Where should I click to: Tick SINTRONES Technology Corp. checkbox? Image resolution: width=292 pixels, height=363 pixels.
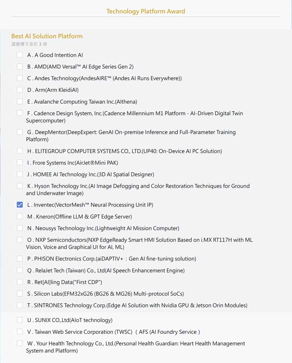pos(20,305)
